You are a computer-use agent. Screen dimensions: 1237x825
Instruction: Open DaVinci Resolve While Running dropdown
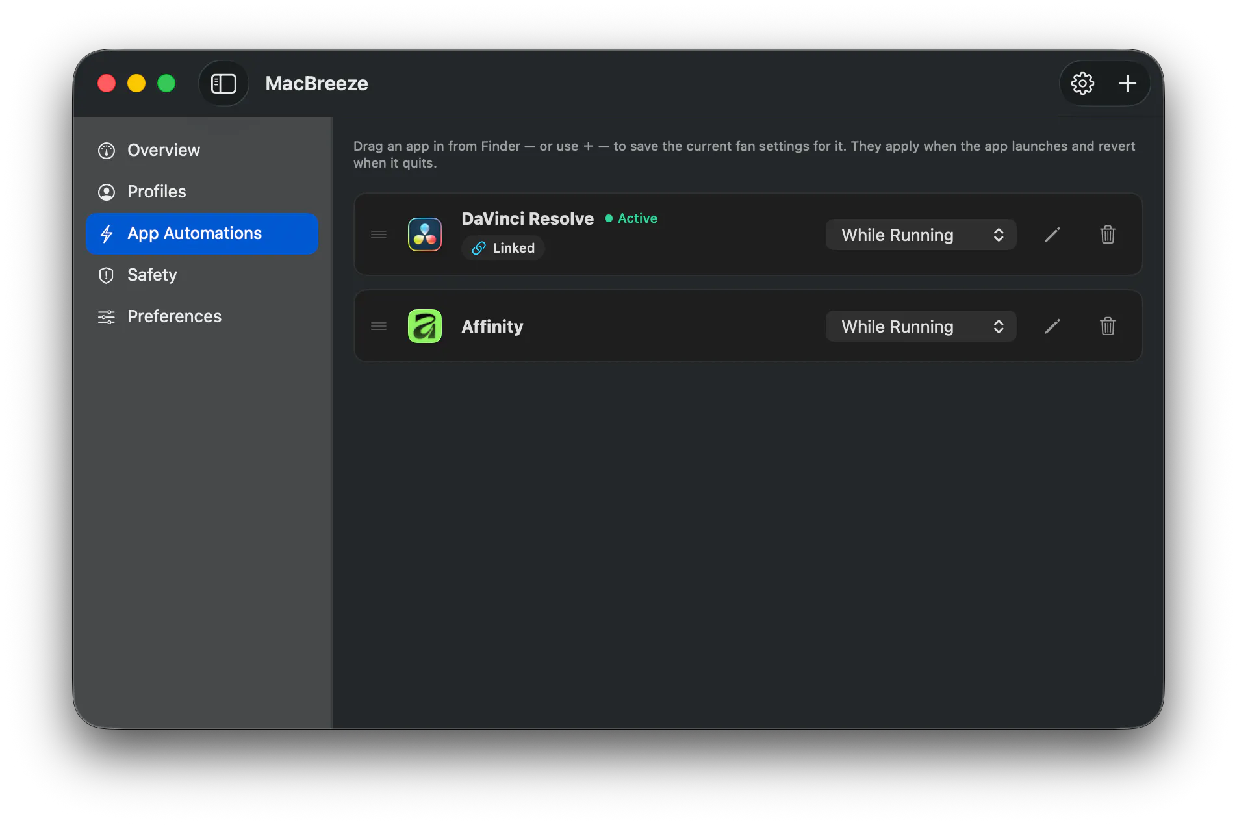(x=921, y=235)
